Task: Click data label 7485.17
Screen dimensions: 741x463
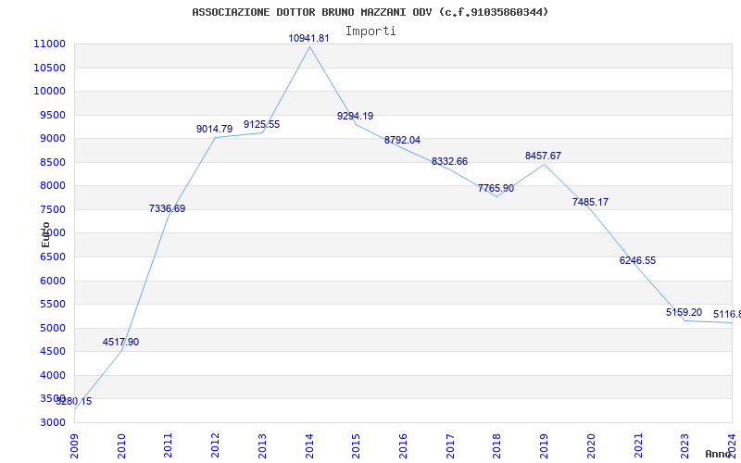Action: pyautogui.click(x=590, y=202)
